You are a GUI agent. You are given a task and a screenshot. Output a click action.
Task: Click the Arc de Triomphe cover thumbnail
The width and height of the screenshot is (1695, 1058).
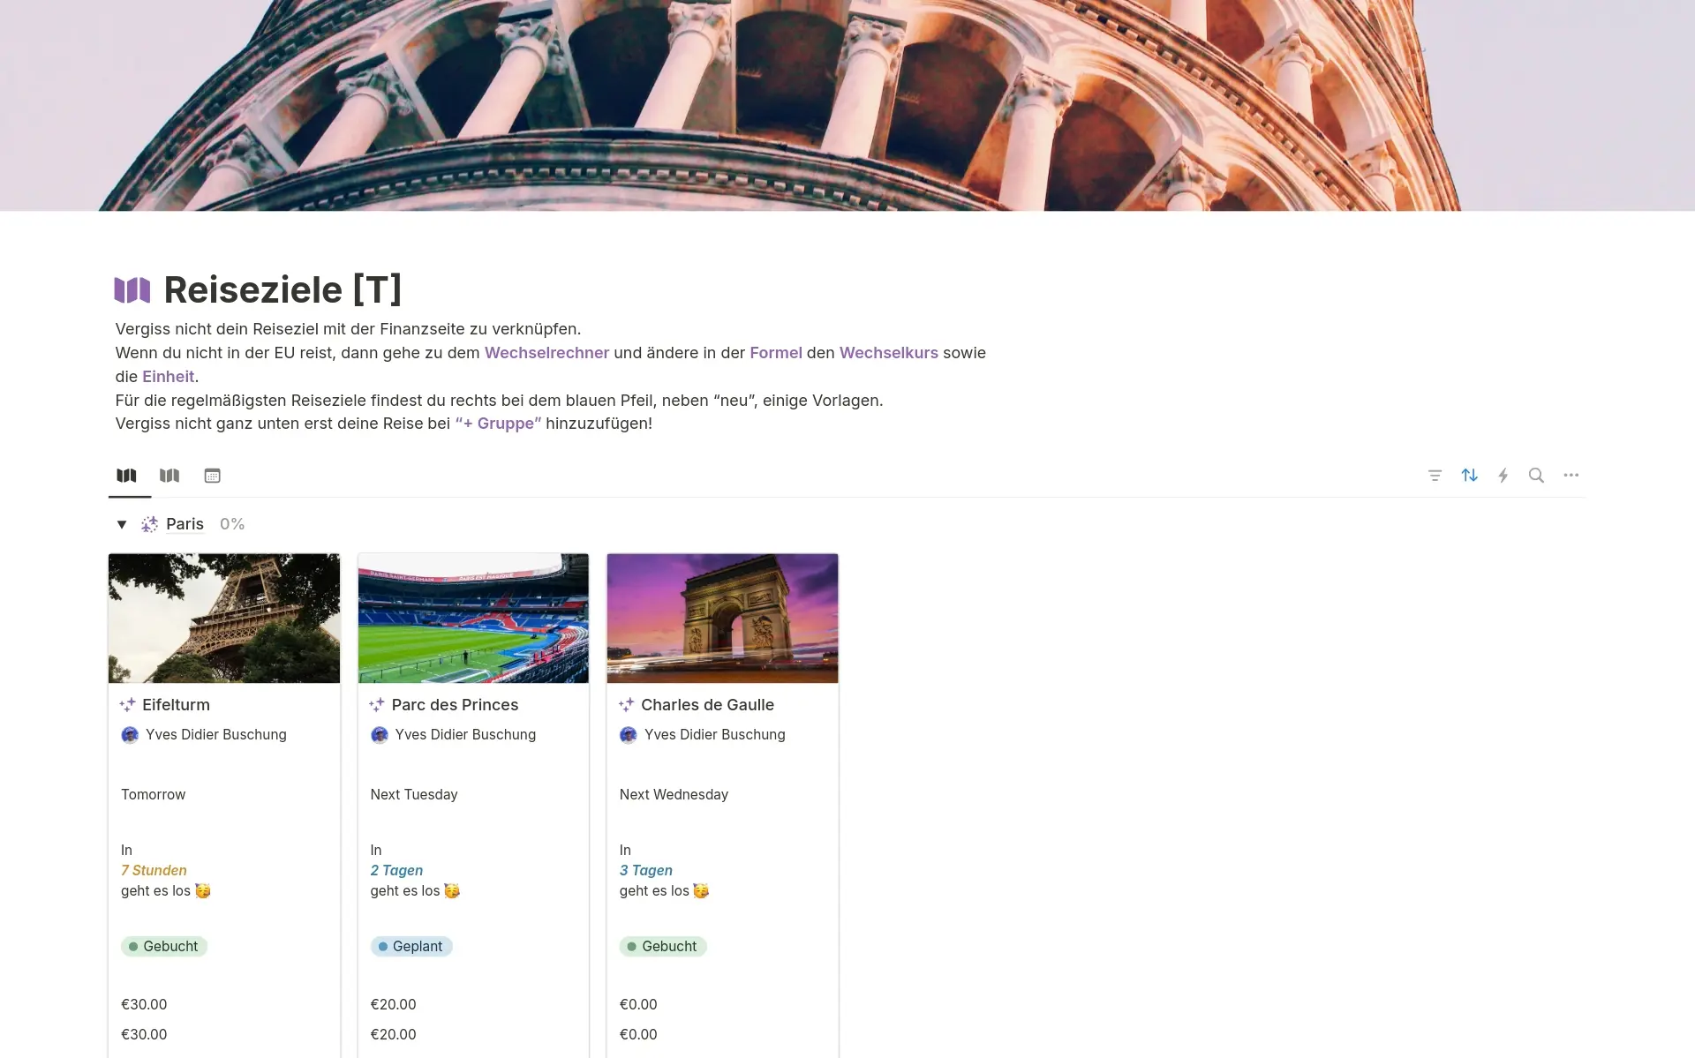(722, 618)
